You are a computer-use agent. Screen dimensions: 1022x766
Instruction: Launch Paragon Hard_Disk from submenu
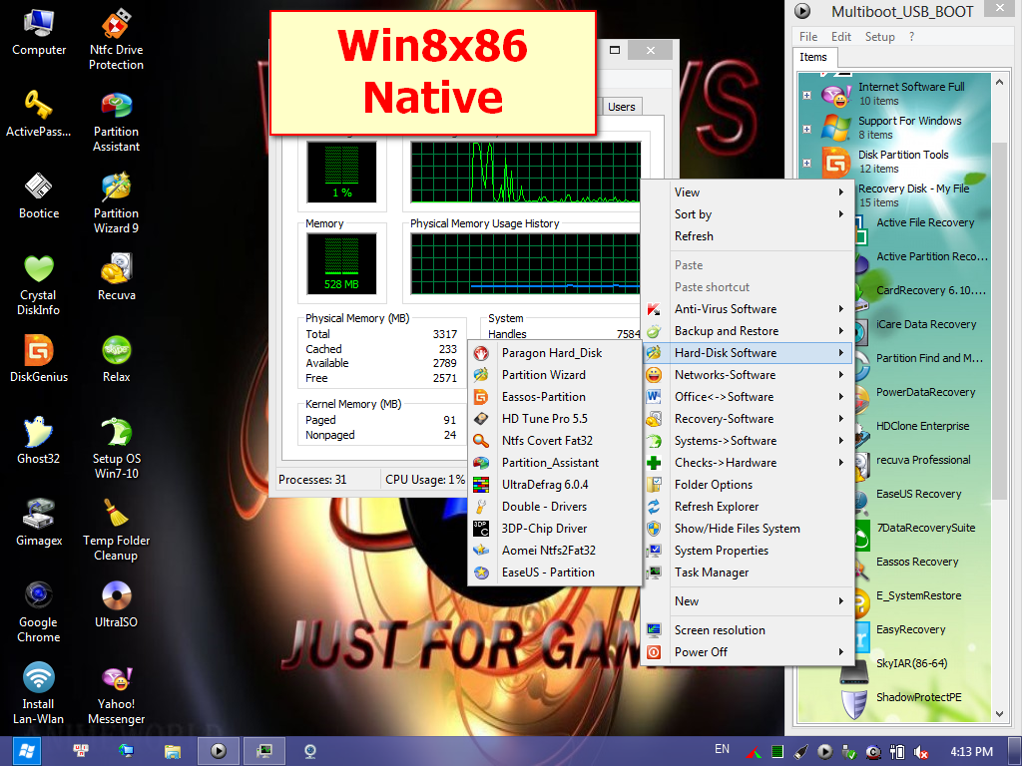coord(555,353)
